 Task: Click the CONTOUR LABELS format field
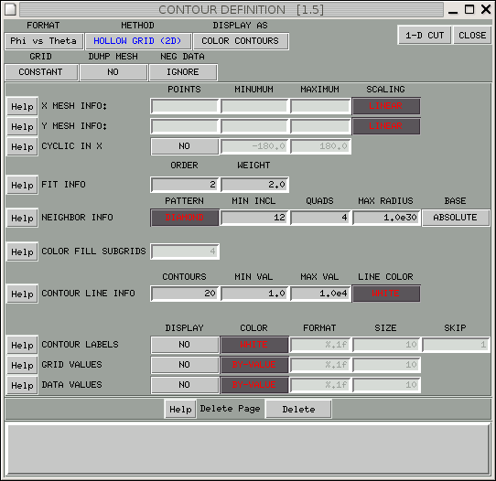[x=321, y=345]
